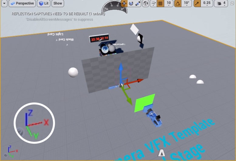This screenshot has width=236, height=161.
Task: Select the Translate (move) transform tool
Action: (124, 3)
